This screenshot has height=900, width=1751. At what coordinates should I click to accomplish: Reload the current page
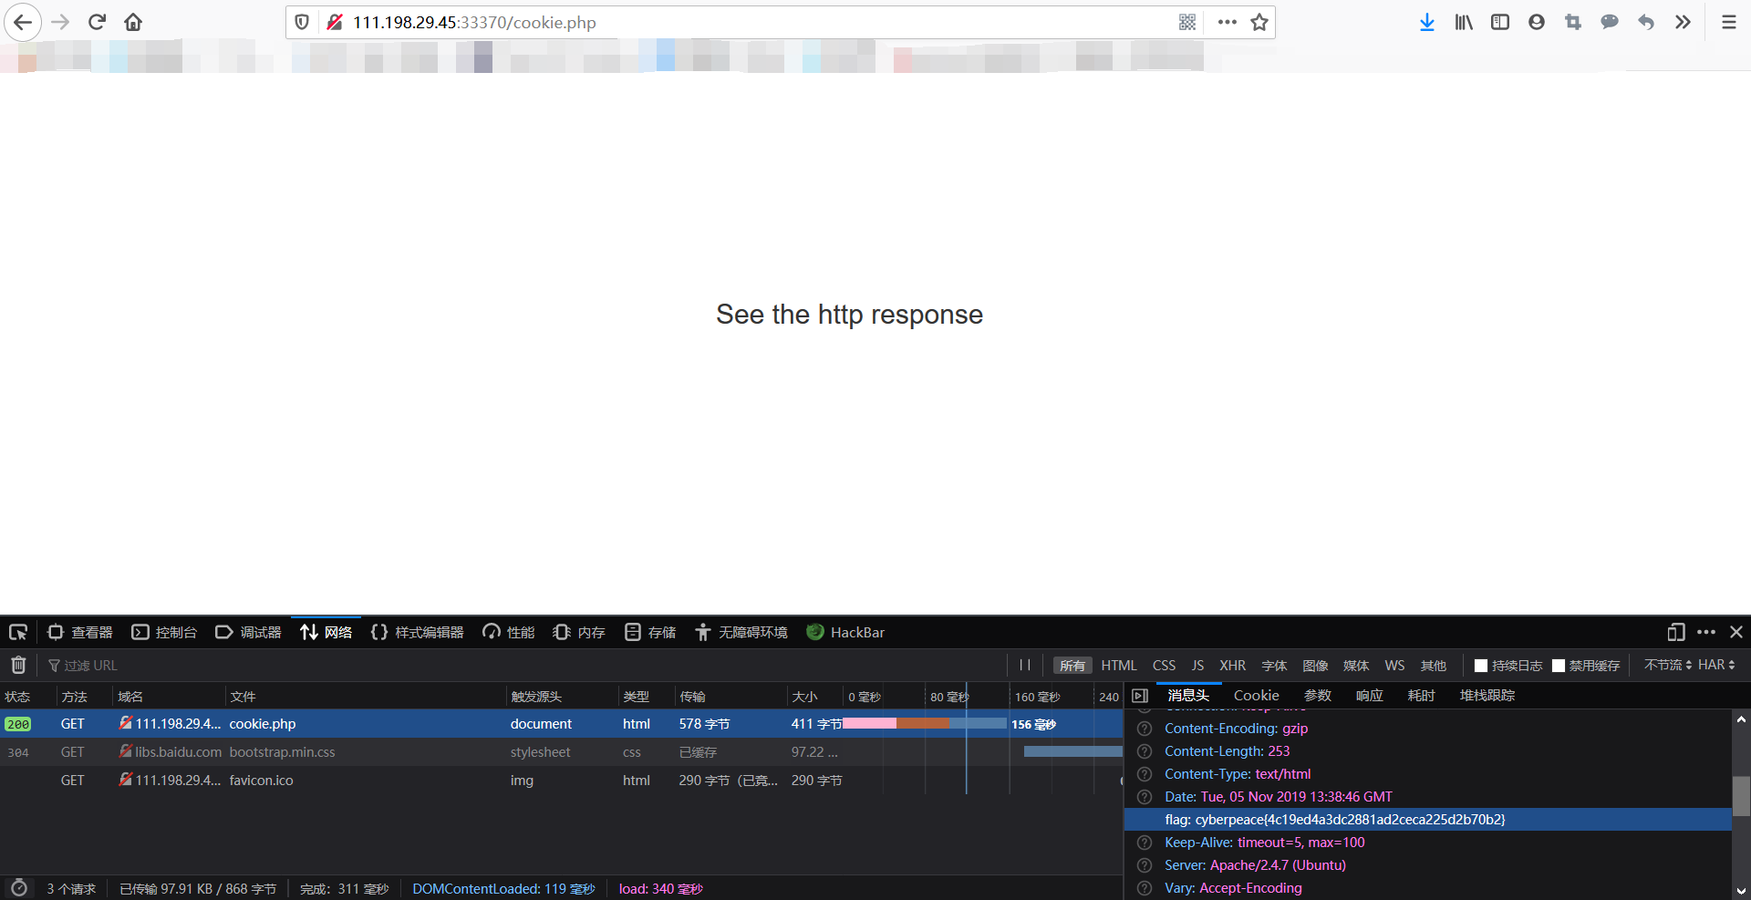pyautogui.click(x=97, y=22)
